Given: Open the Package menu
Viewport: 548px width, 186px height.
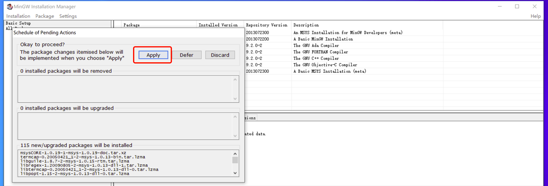Looking at the screenshot, I should coord(44,16).
